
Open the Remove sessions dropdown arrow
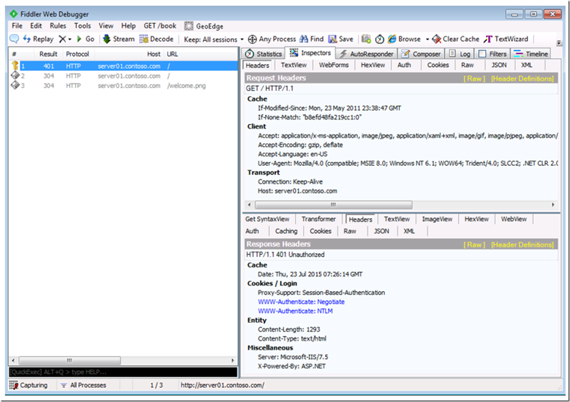point(70,39)
